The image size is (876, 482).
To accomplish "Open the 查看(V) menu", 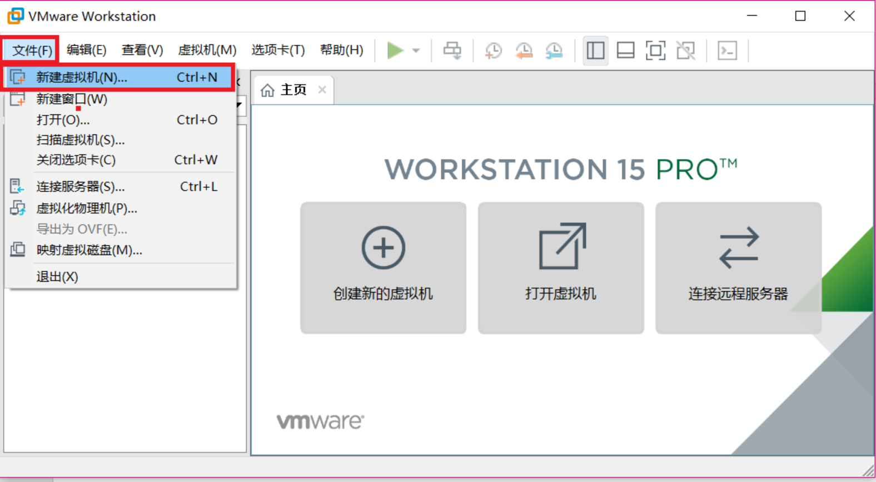I will 142,50.
